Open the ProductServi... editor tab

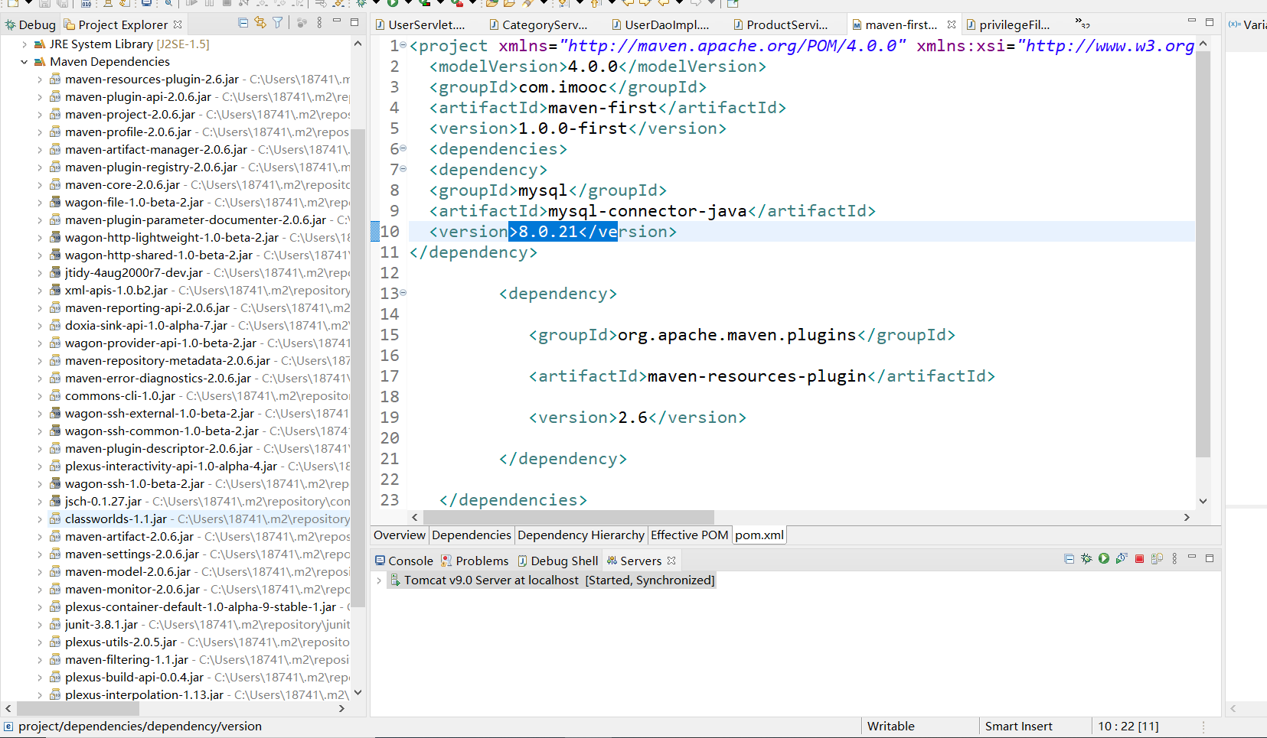(x=781, y=24)
